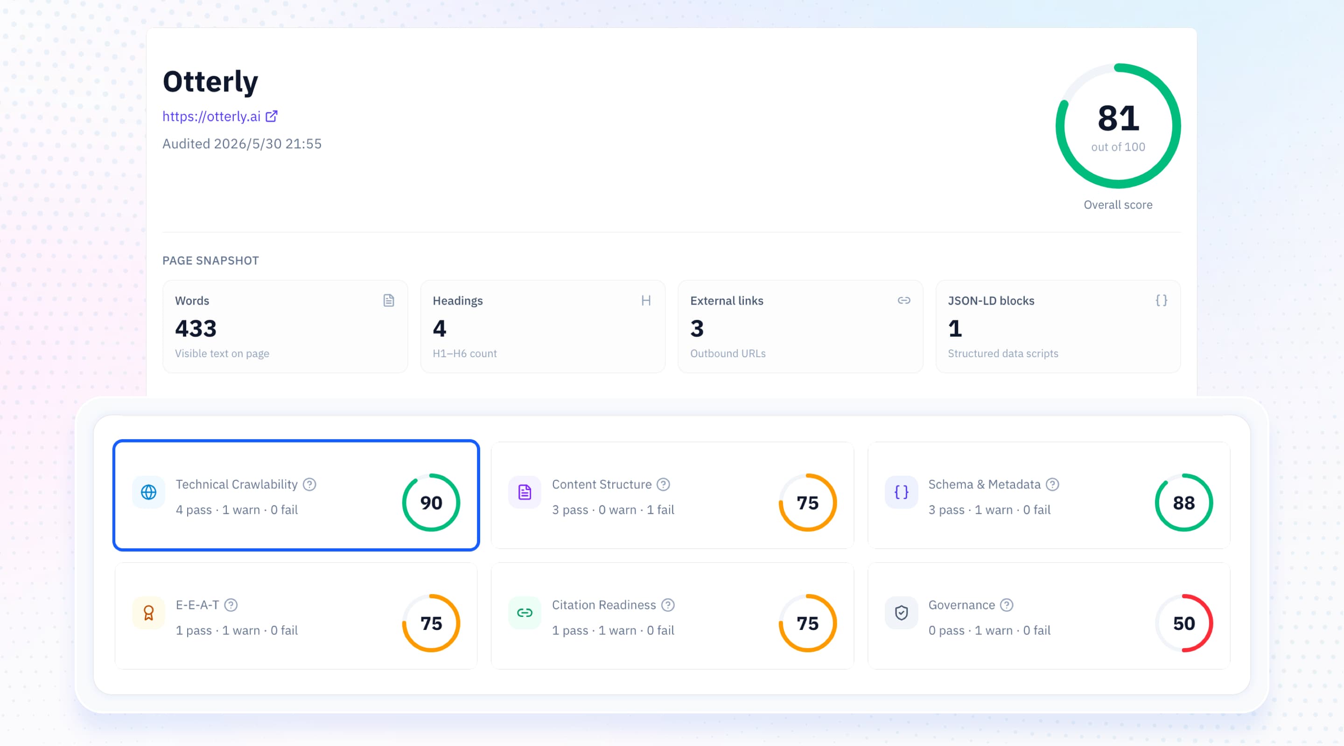Click the curly braces icon for Schema & Metadata

pos(901,492)
